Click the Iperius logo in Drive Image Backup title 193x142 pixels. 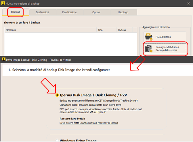[x=3, y=59]
